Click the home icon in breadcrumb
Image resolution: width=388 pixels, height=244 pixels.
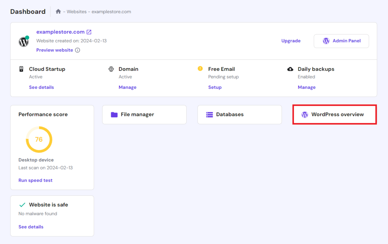coord(58,12)
